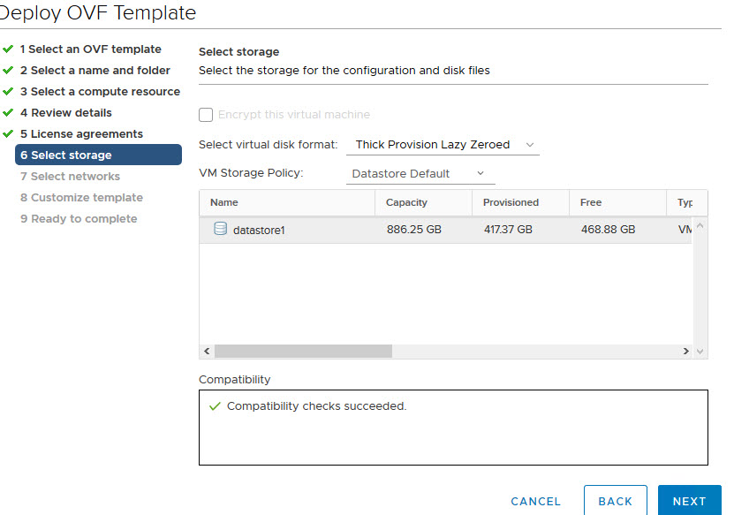Screen dimensions: 734x515
Task: Click the scroll right arrow of horizontal scrollbar
Action: (x=685, y=351)
